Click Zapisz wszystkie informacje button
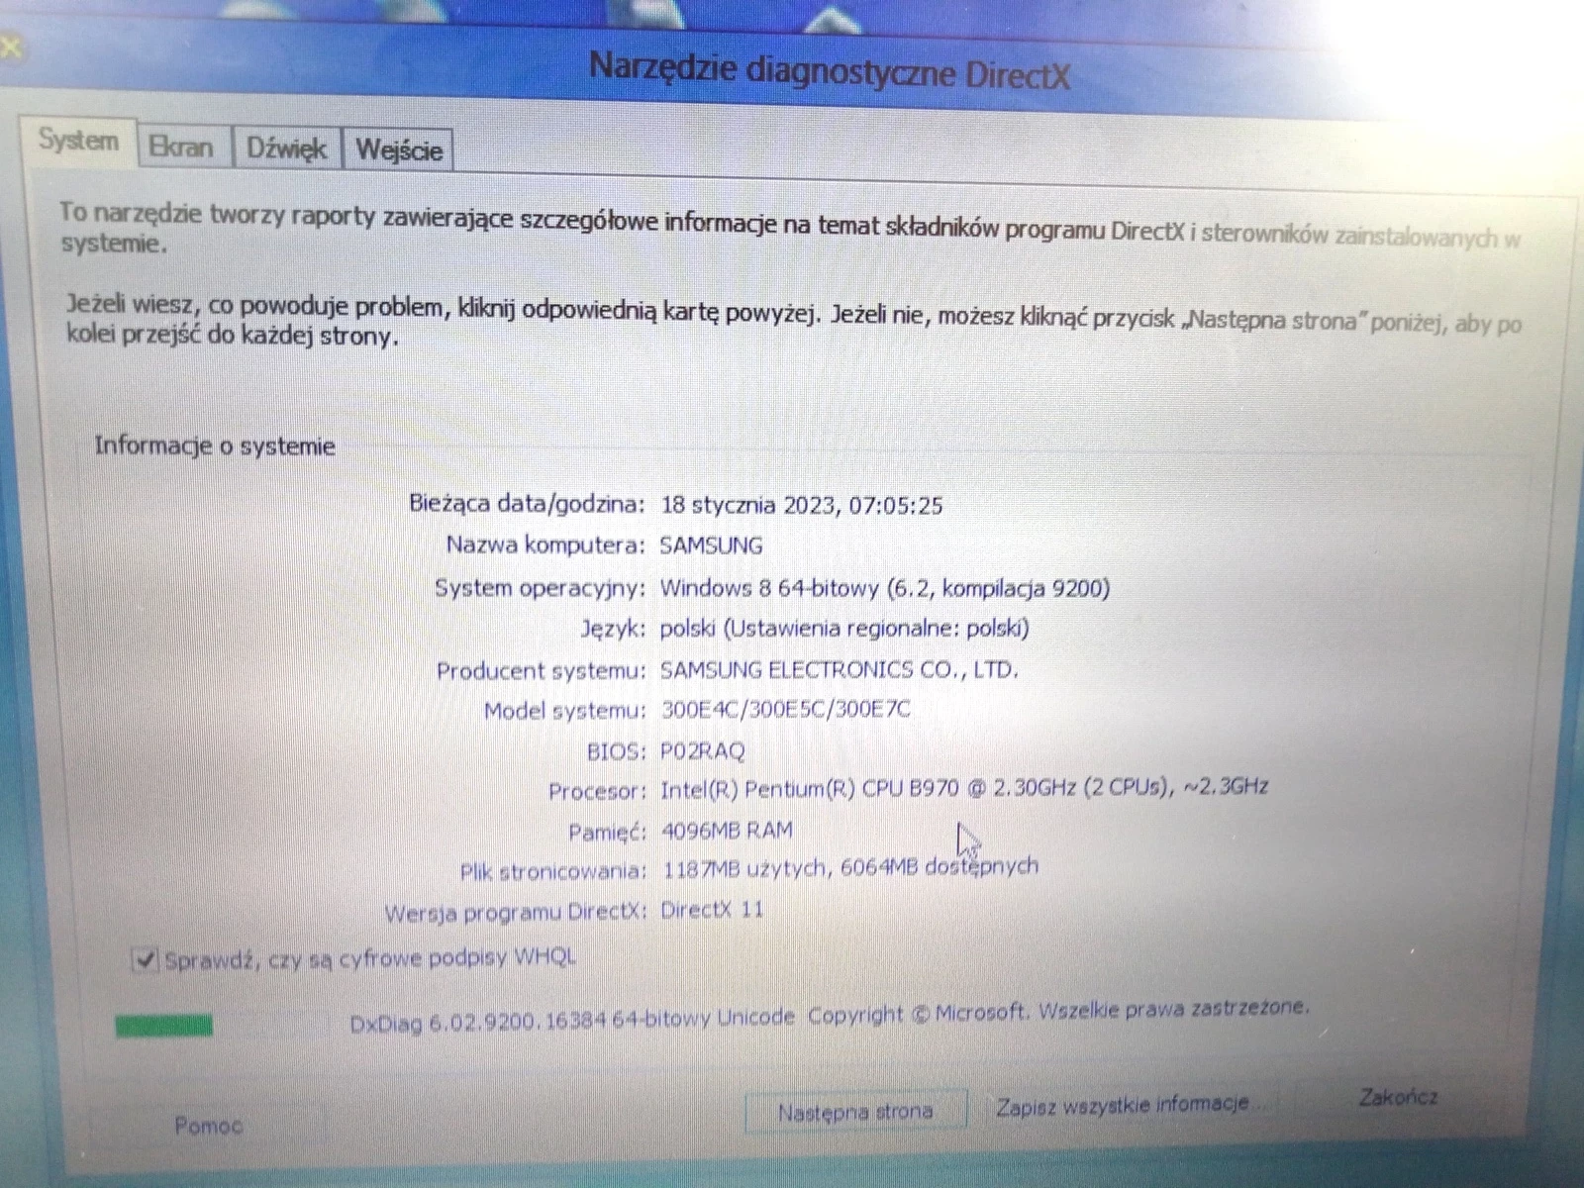 pyautogui.click(x=1128, y=1105)
